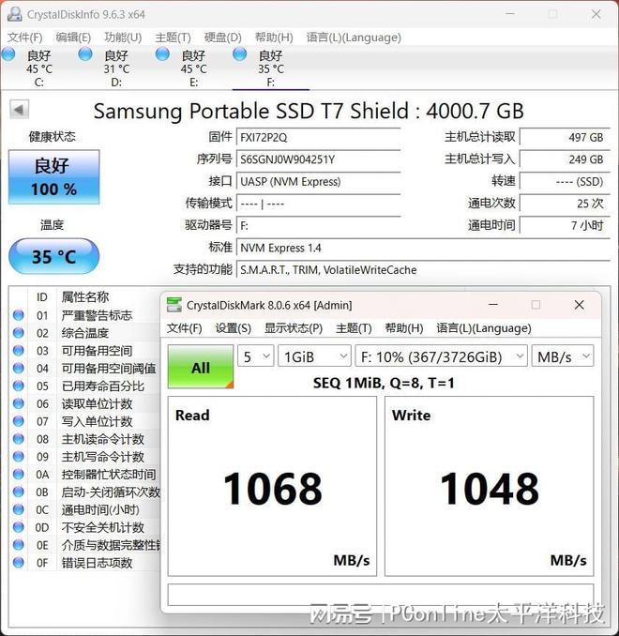Click the empty comment field below results

click(x=381, y=595)
